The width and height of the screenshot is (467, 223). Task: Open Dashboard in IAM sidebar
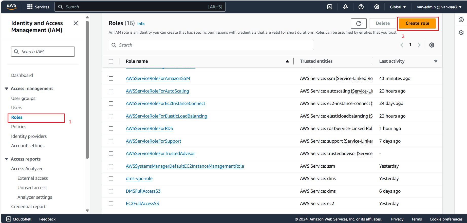click(22, 75)
